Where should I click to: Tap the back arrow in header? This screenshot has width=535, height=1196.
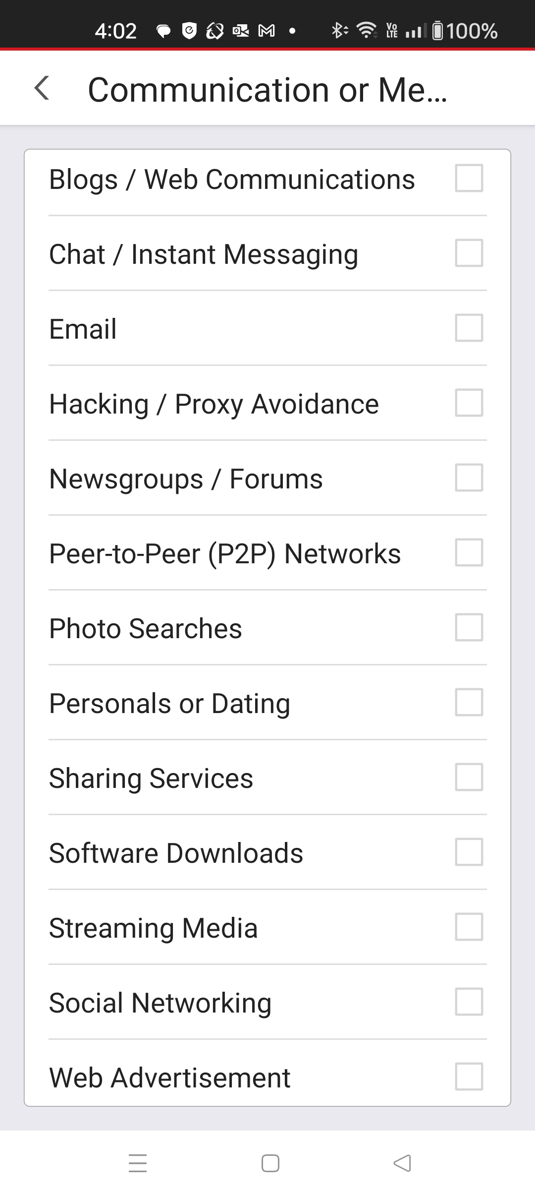pos(42,89)
